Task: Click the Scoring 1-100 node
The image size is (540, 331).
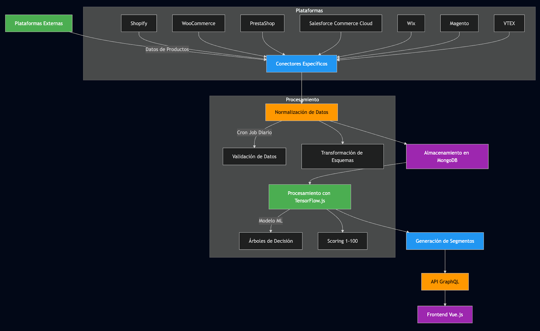Action: click(x=343, y=241)
